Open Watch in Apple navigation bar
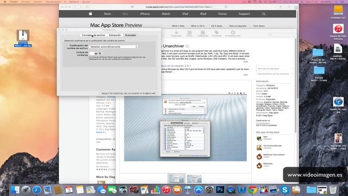348x196 pixels. 166,14
